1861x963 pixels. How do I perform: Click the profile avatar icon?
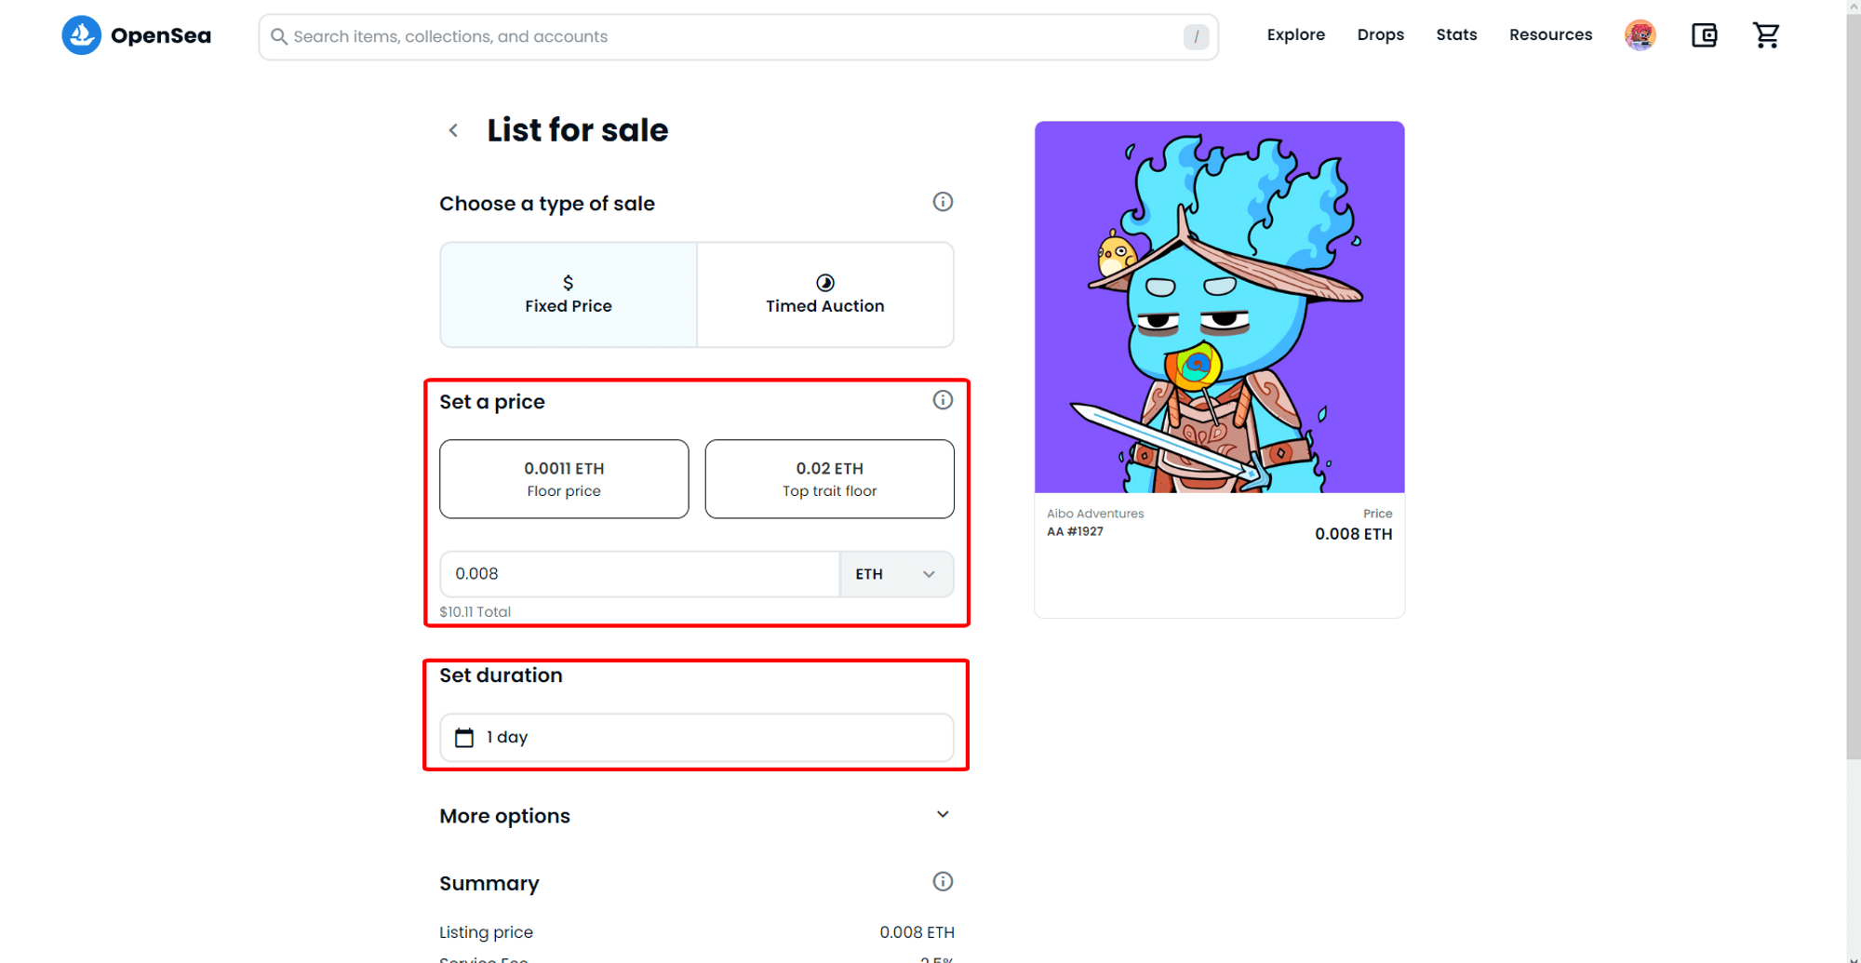pos(1640,35)
